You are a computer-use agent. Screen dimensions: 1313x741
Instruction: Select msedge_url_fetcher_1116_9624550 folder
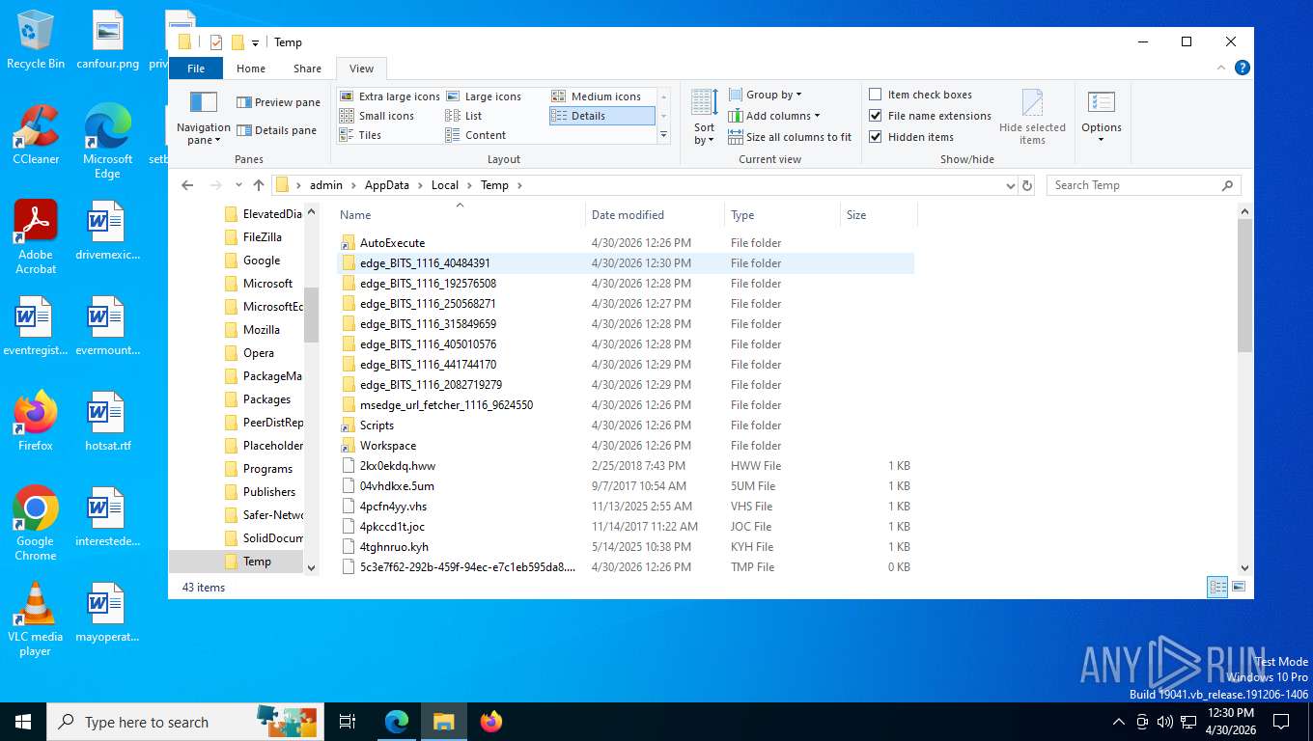(x=625, y=405)
